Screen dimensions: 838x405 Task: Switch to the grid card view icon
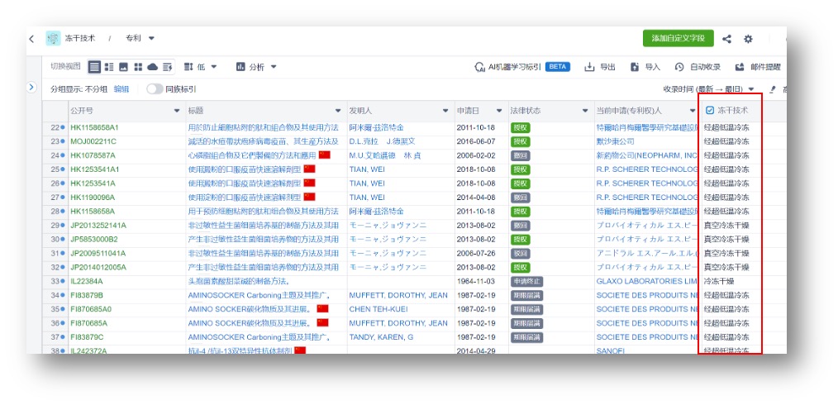[138, 67]
